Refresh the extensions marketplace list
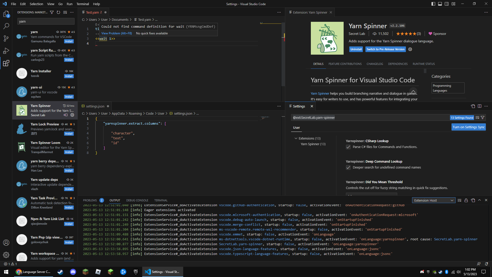 pos(58,12)
